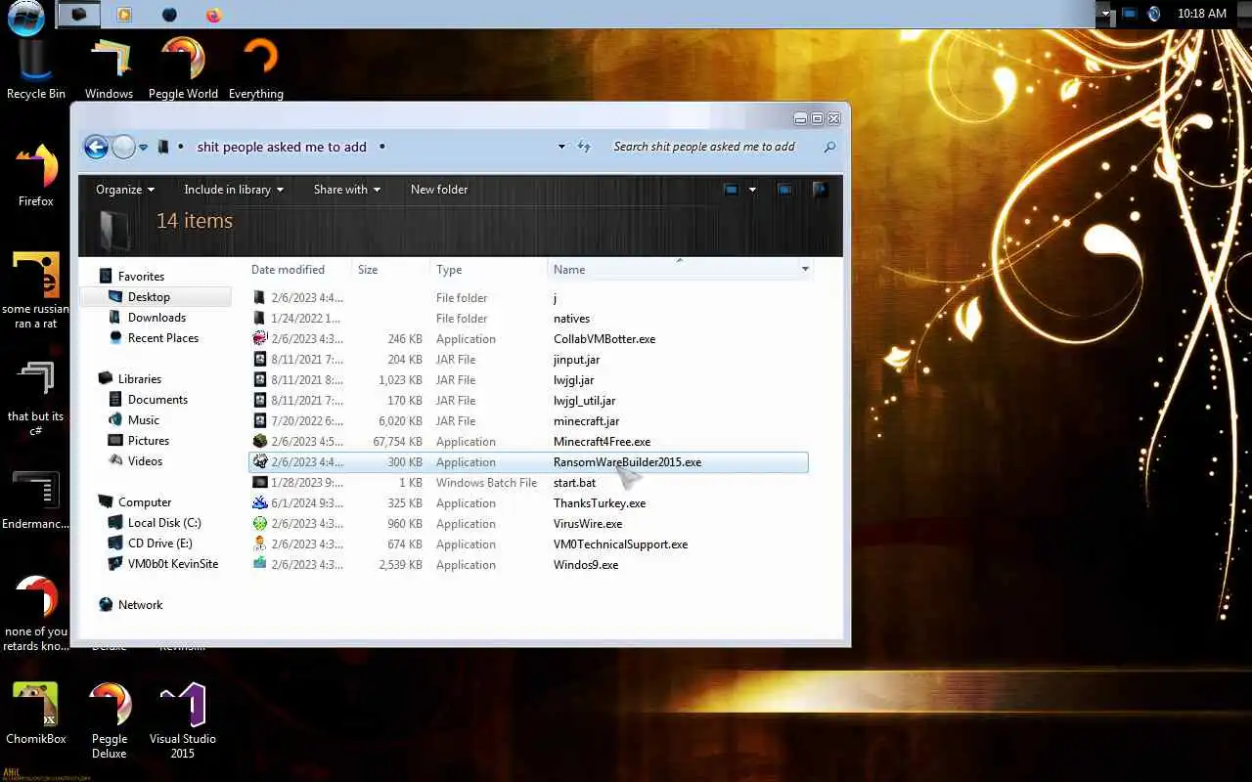Click the VM0TechnicalSupport.exe file icon
Image resolution: width=1252 pixels, height=782 pixels.
pos(259,544)
